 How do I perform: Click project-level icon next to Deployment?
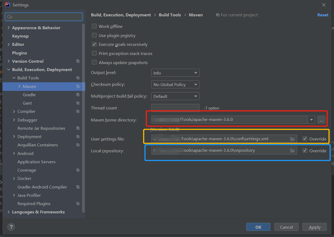[78, 136]
